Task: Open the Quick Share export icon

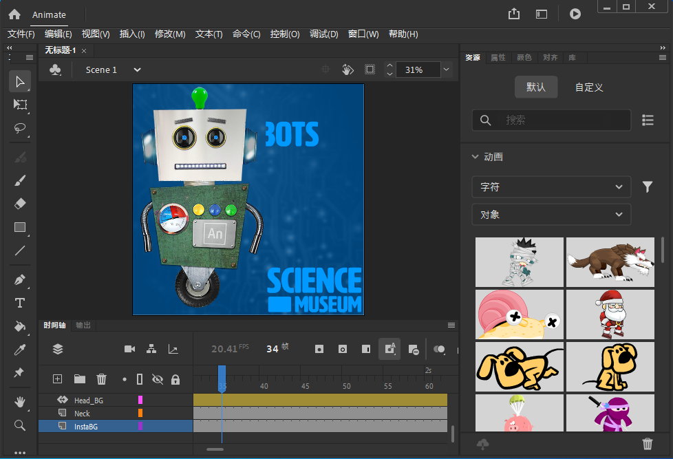Action: pos(514,14)
